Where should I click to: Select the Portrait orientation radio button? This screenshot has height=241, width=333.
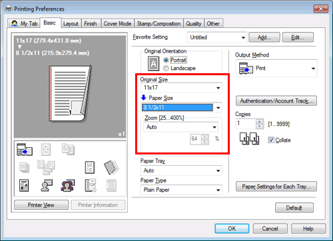(166, 60)
